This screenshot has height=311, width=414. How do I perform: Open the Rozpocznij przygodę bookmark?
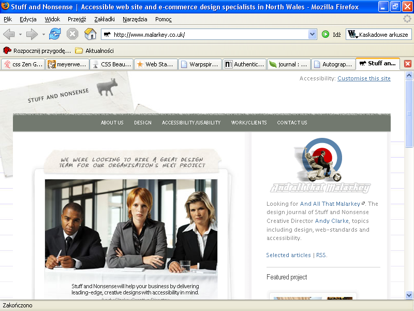37,50
